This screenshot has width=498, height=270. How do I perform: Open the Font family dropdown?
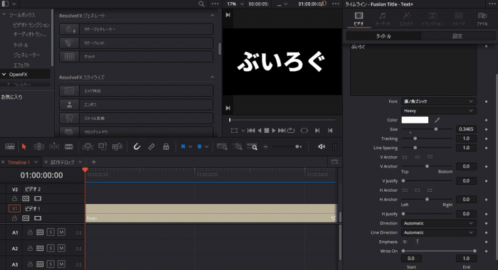pos(438,101)
